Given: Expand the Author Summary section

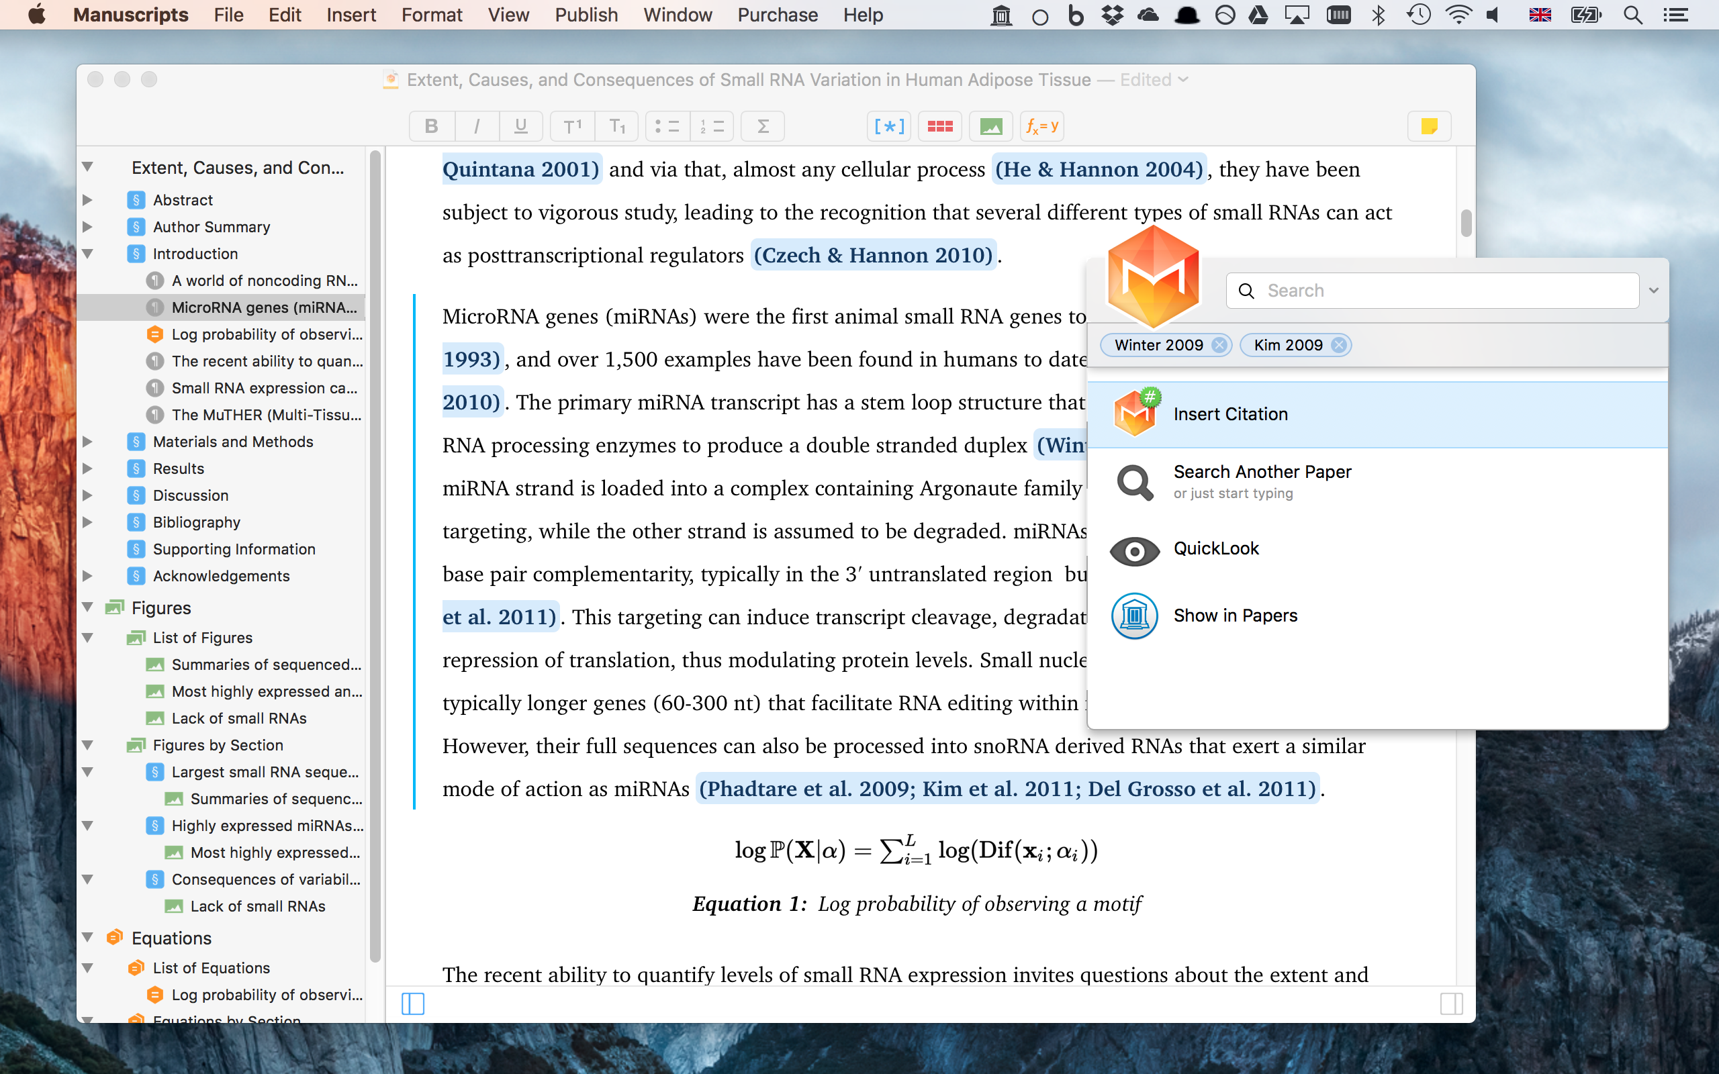Looking at the screenshot, I should click(x=87, y=228).
